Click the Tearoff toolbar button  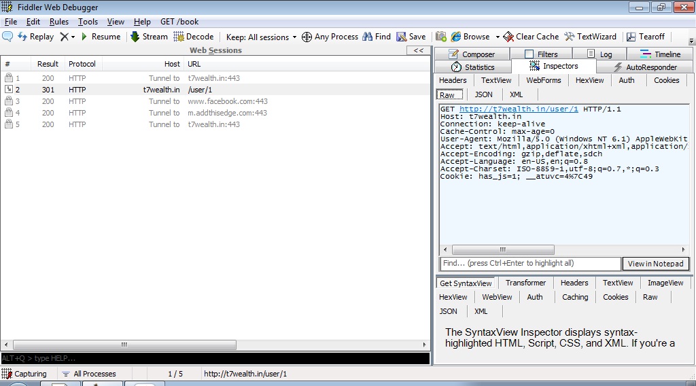pos(631,37)
